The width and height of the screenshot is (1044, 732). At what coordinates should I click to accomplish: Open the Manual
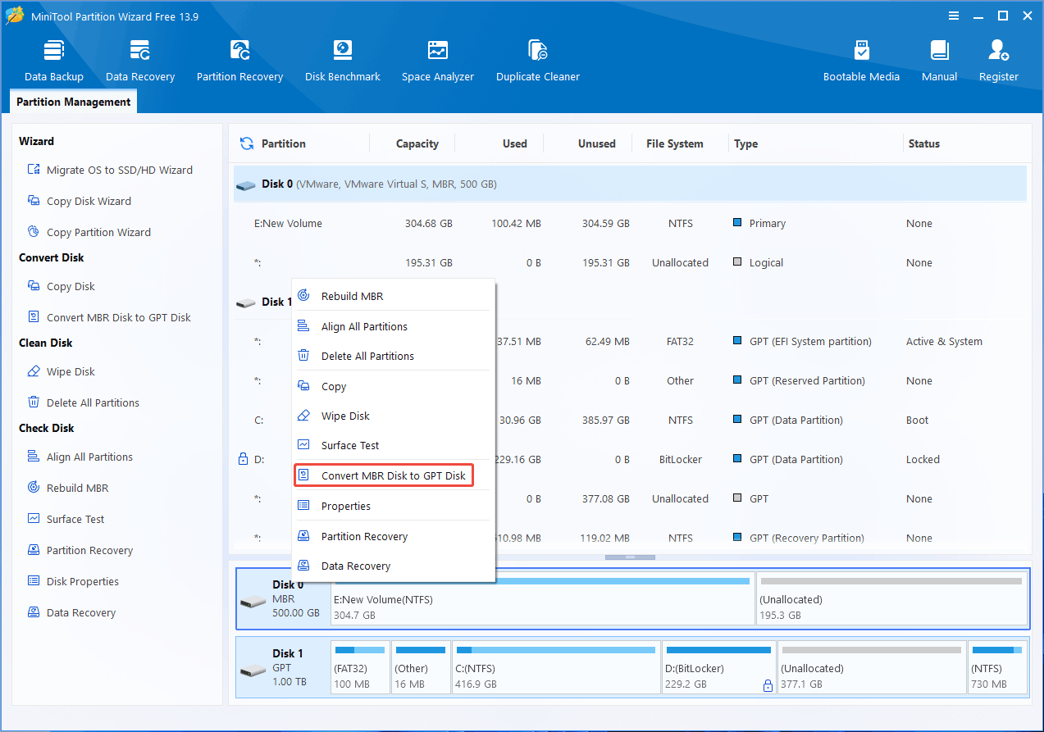pyautogui.click(x=939, y=61)
